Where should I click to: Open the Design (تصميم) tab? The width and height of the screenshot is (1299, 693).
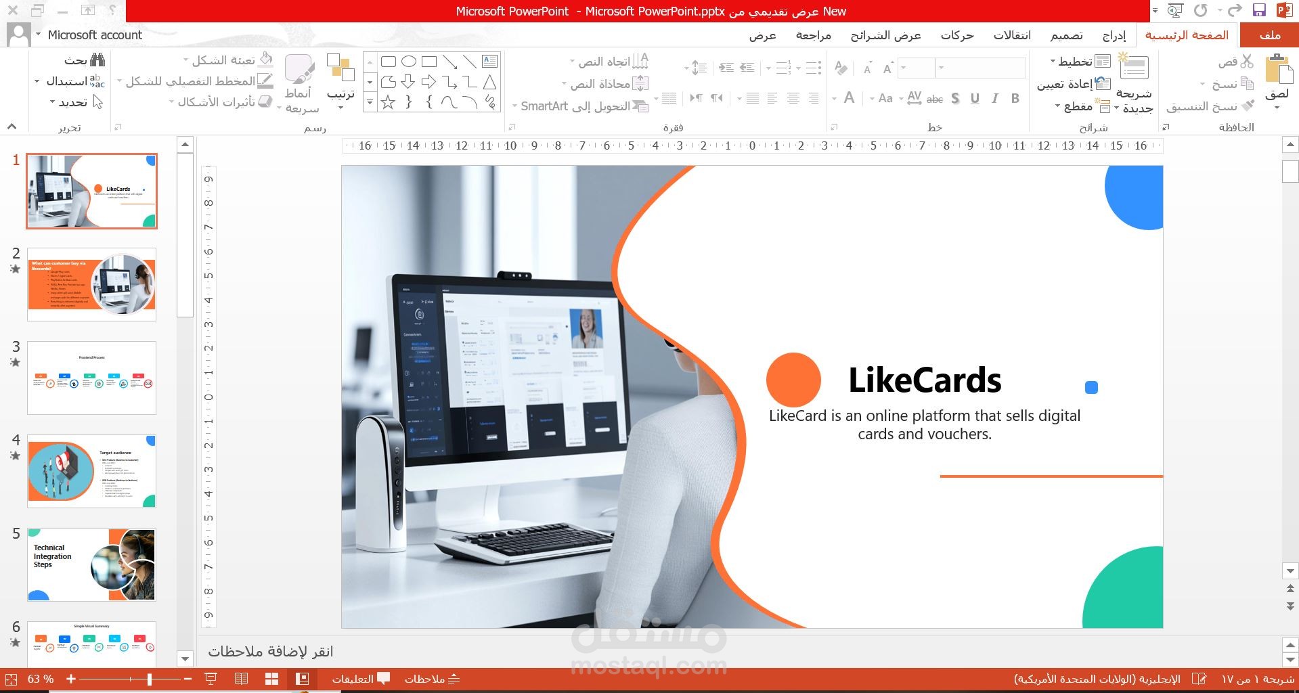coord(1066,35)
